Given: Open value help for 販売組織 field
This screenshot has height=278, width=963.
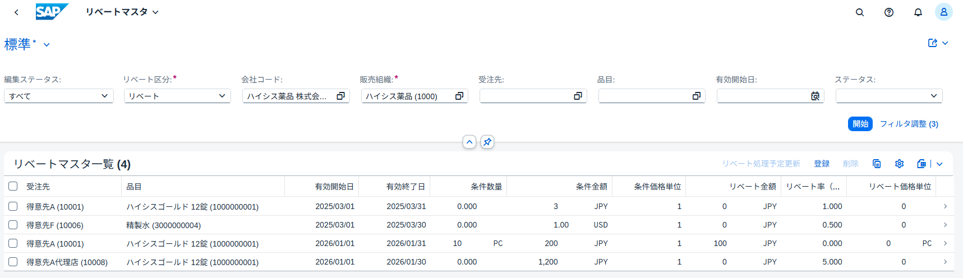Looking at the screenshot, I should click(x=459, y=96).
